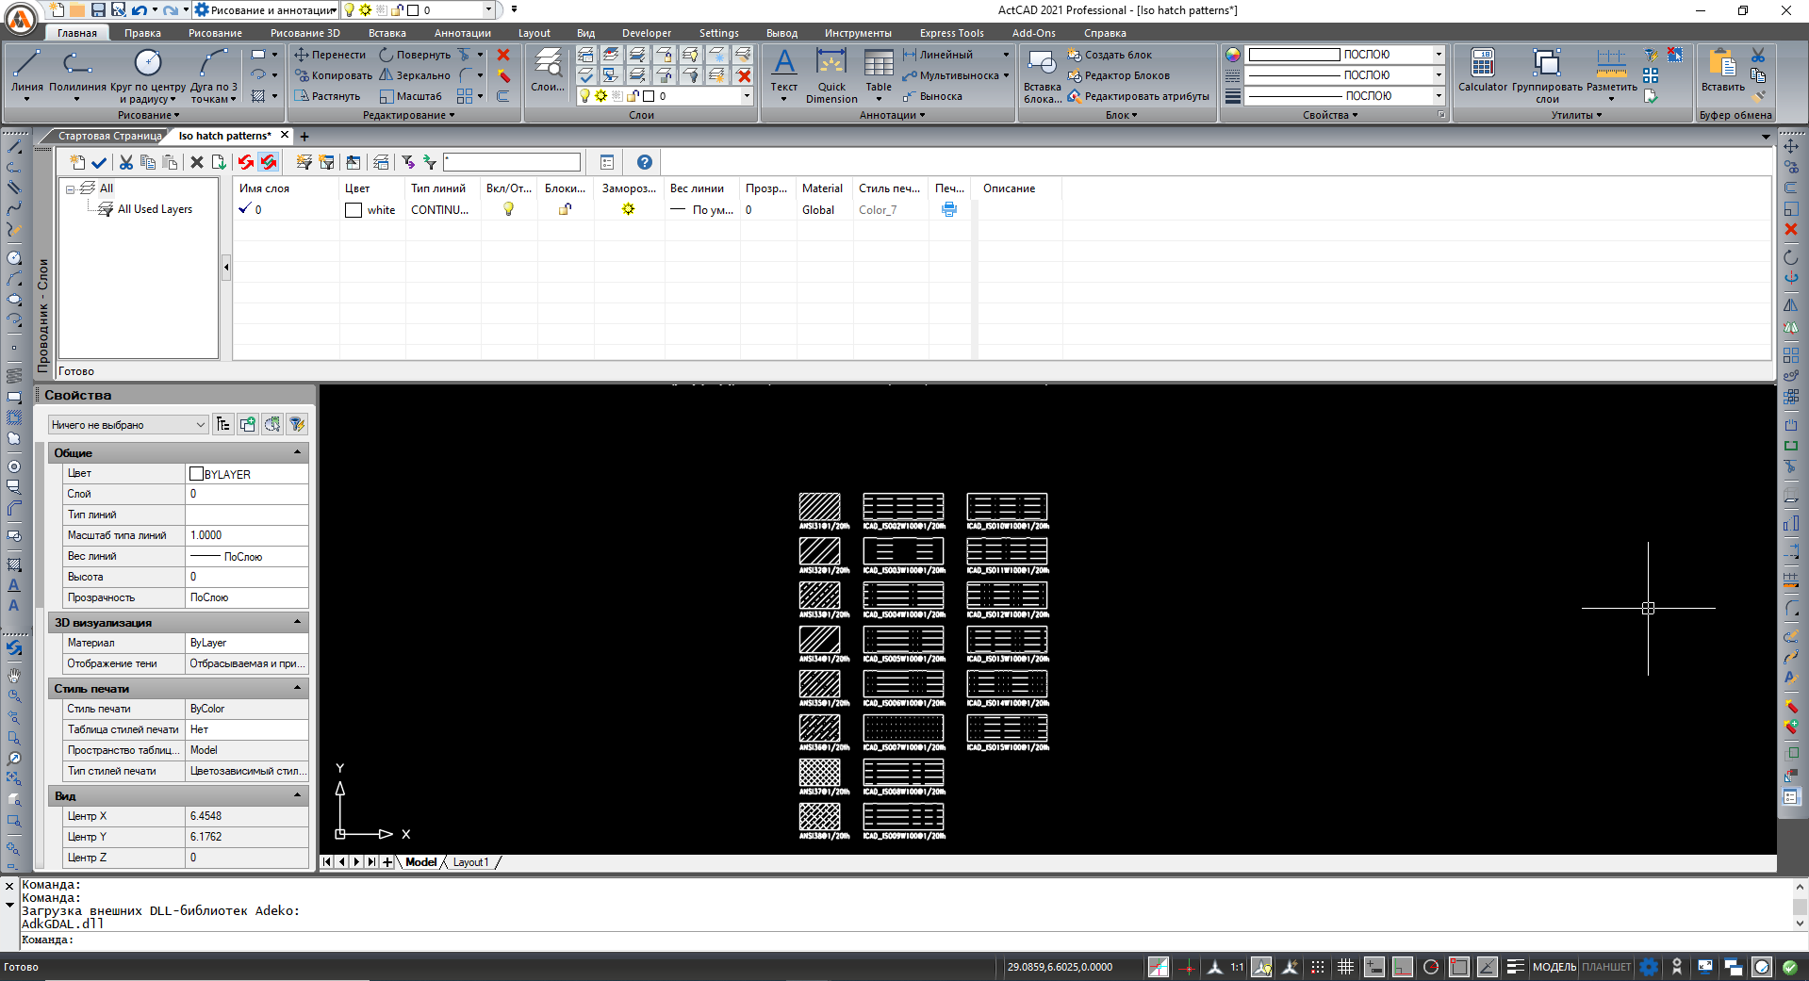
Task: Click the layer filter search field
Action: click(x=514, y=161)
